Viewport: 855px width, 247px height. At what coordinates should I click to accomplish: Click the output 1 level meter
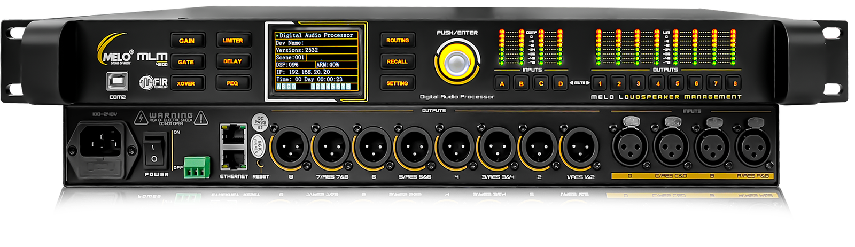coord(599,48)
